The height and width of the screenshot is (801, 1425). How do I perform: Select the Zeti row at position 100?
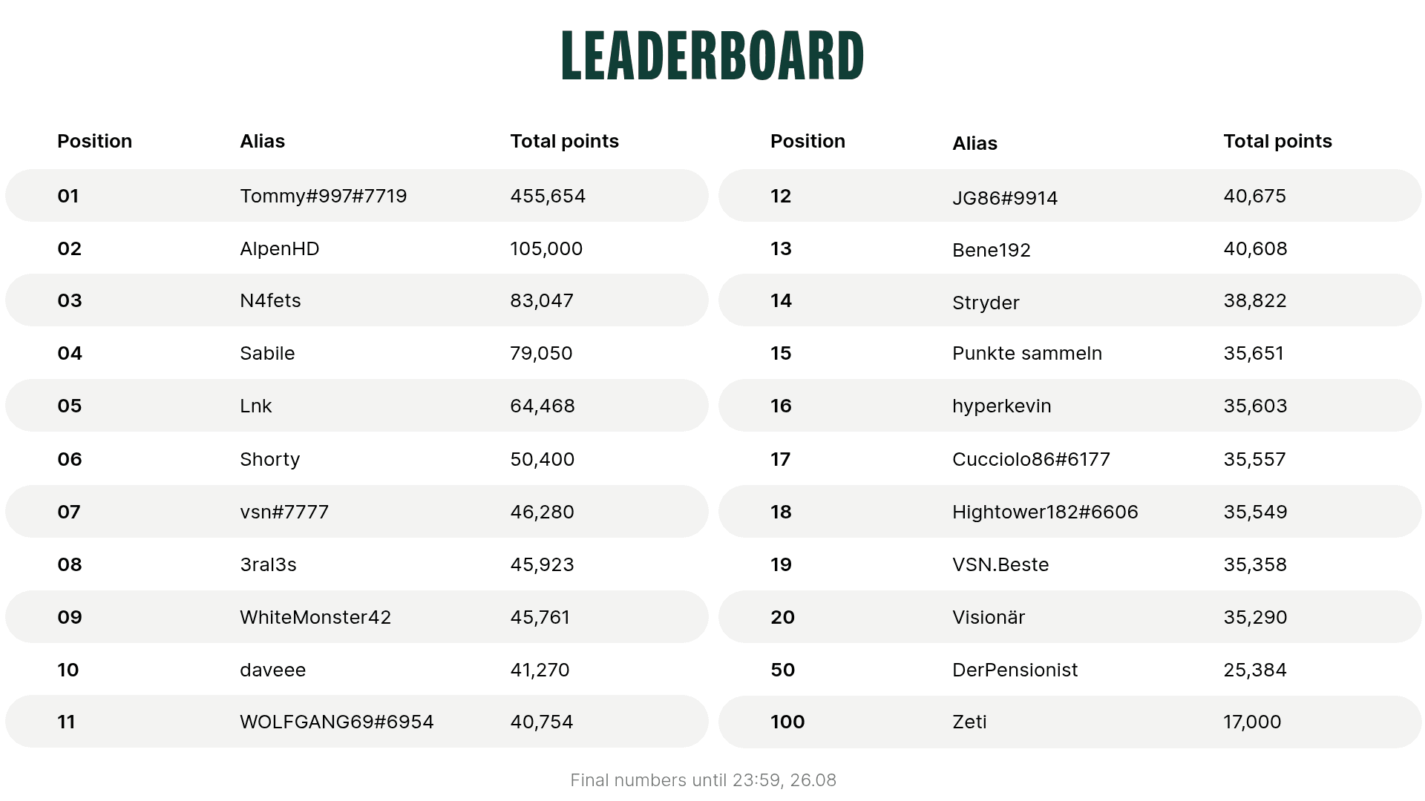pyautogui.click(x=1070, y=722)
